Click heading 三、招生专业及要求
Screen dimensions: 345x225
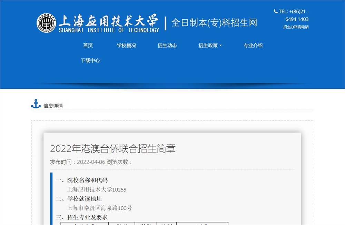[x=82, y=217]
